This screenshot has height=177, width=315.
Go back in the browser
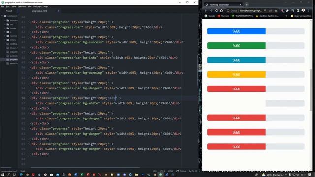point(206,11)
